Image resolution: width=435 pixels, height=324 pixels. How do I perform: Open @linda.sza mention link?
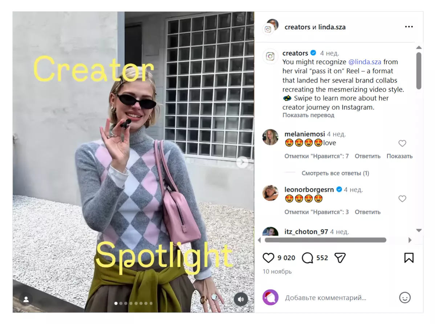click(365, 62)
